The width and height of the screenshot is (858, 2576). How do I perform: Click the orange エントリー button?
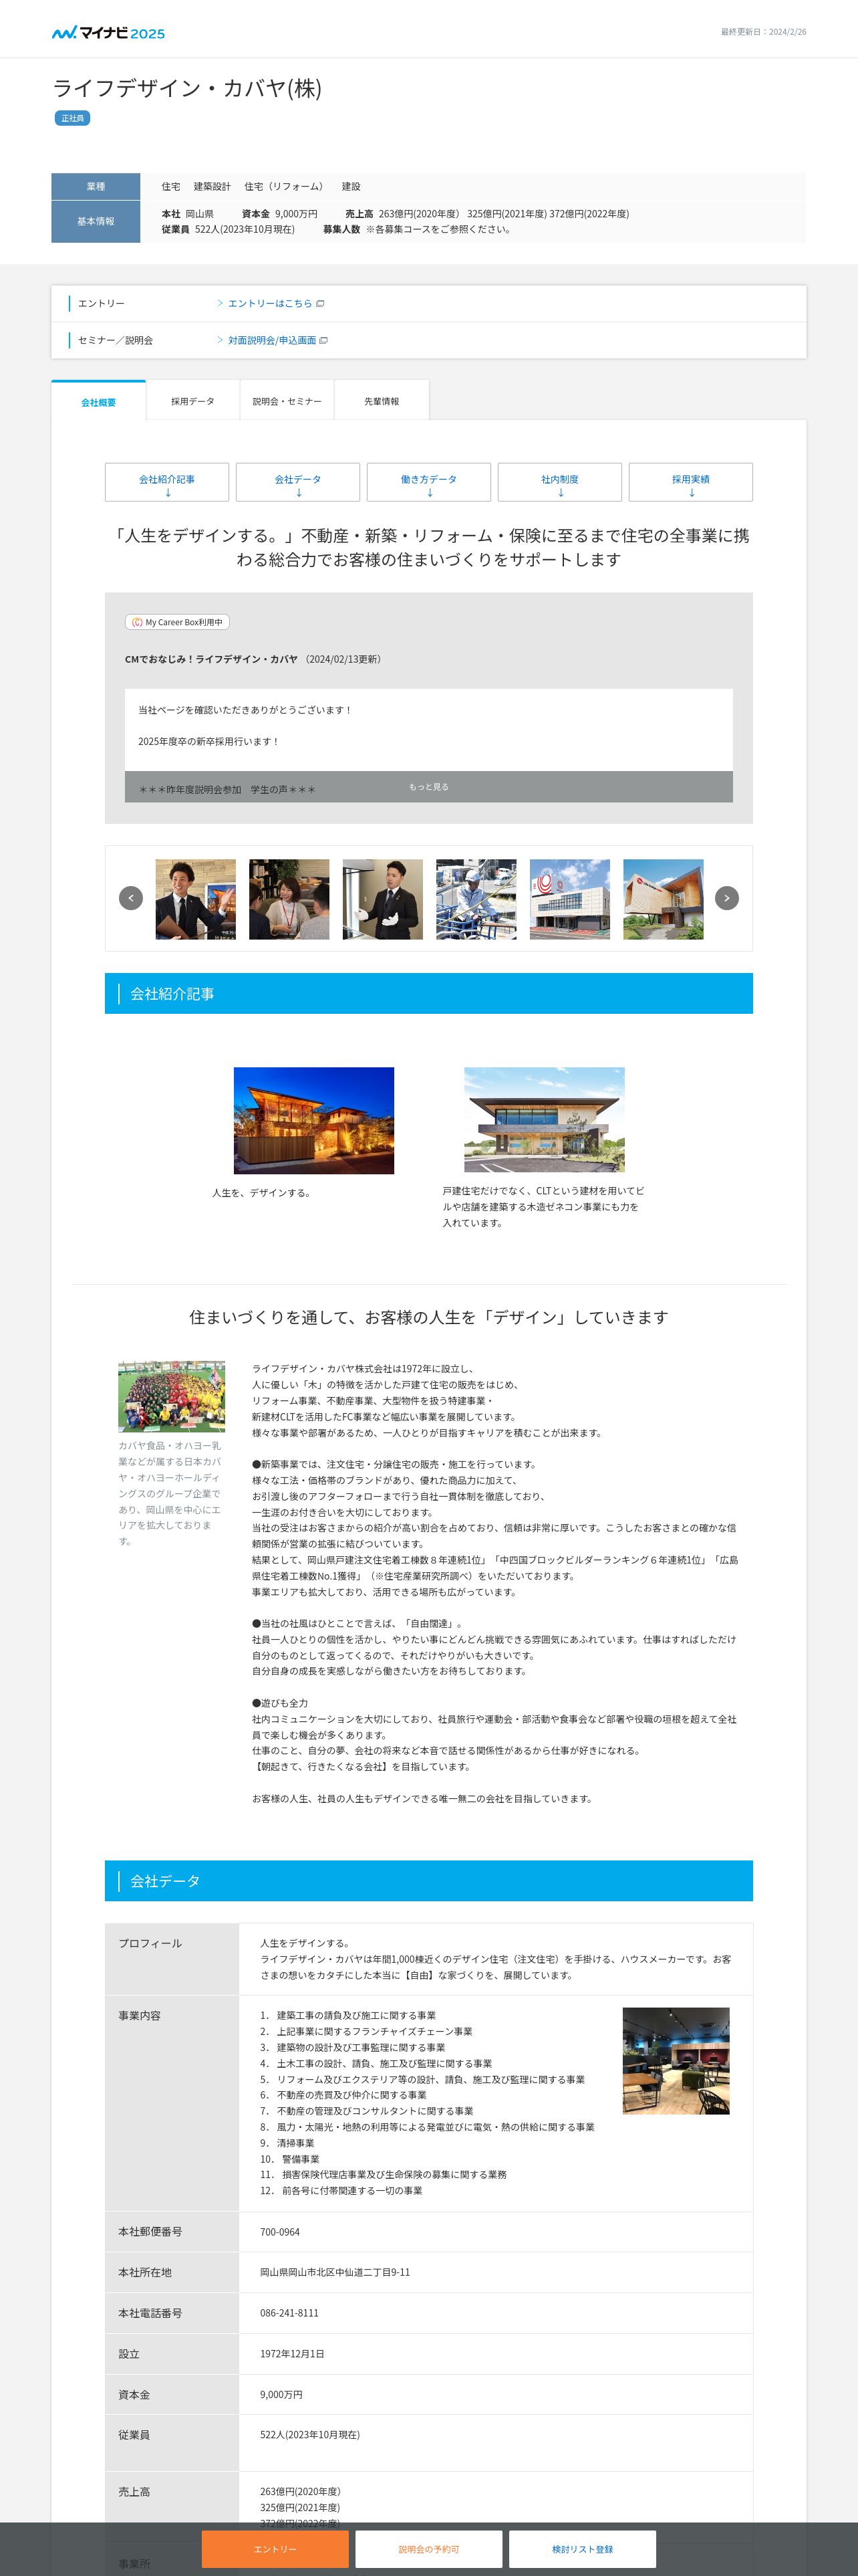pos(275,2549)
